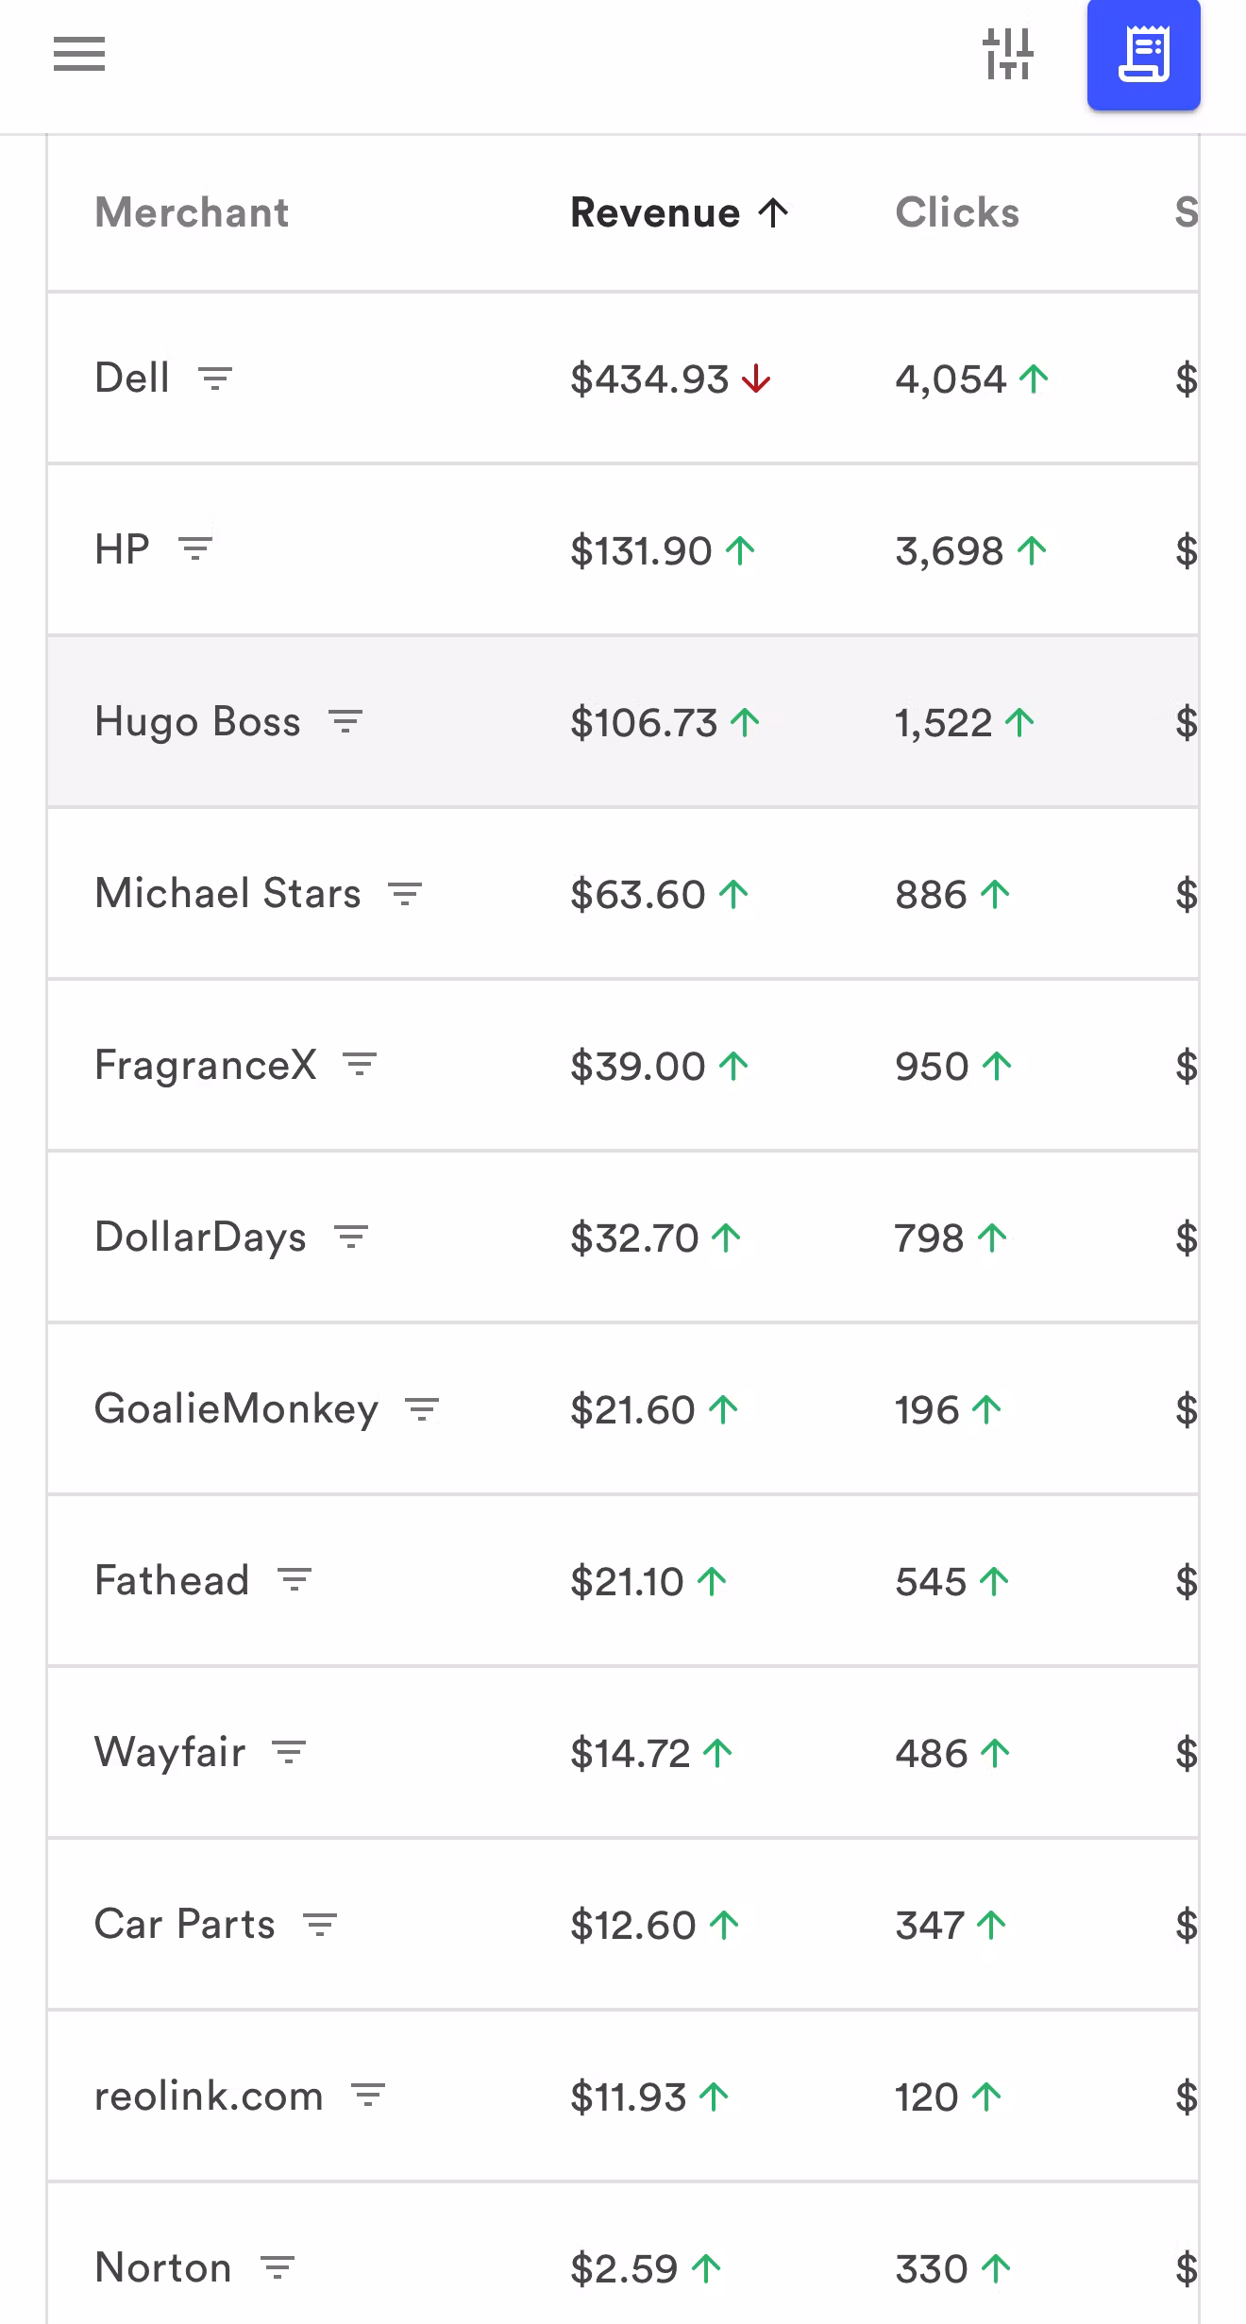Expand details via Michael Stars filter control
1246x2324 pixels.
pos(404,893)
